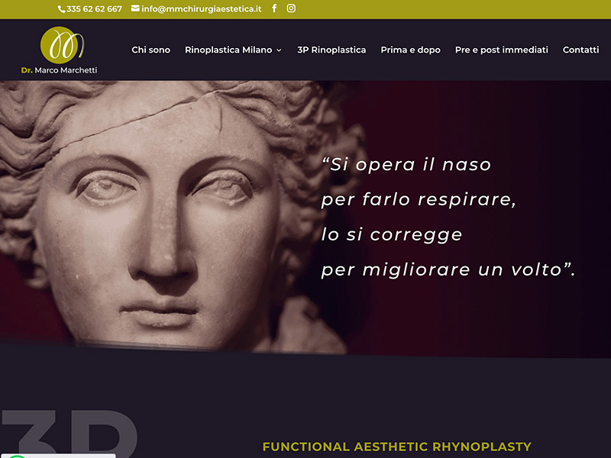Go to the 3P Rinoplastica page
611x458 pixels.
coord(331,50)
